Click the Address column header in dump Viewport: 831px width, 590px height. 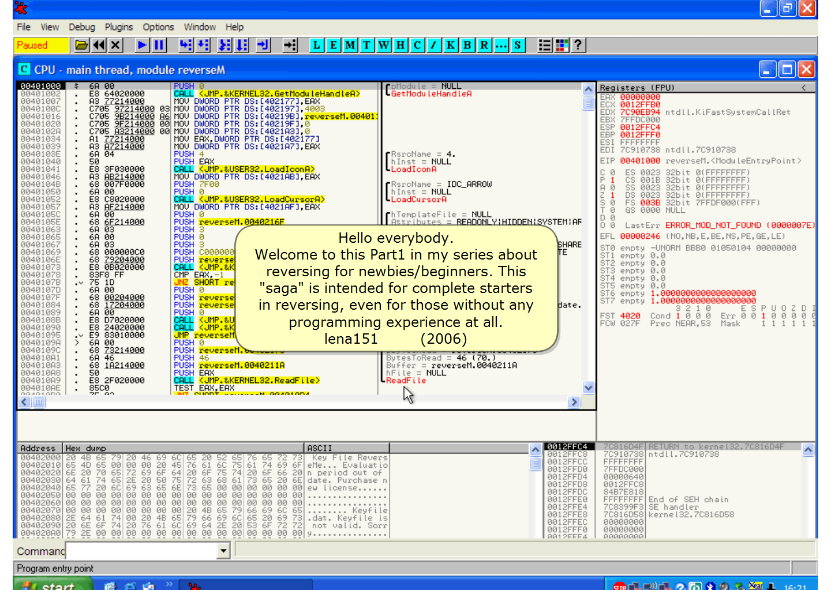coord(40,448)
